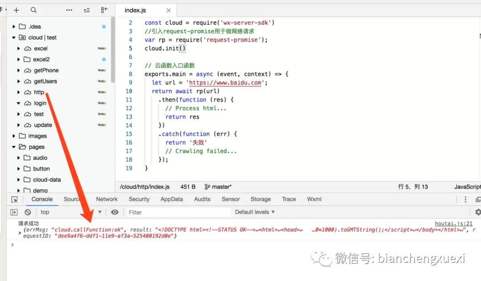Expand the logged errMsg object arrow
This screenshot has height=281, width=481.
coord(20,233)
